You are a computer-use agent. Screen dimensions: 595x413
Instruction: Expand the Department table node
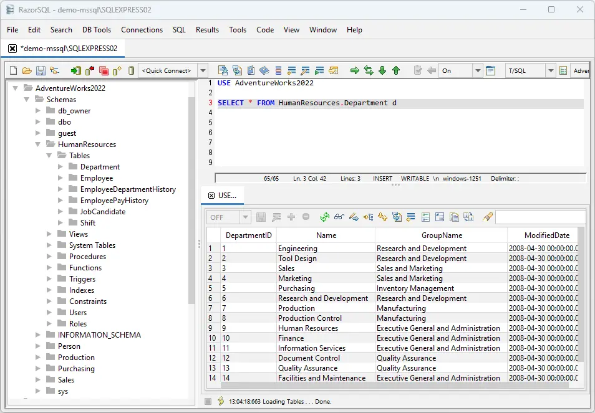60,167
